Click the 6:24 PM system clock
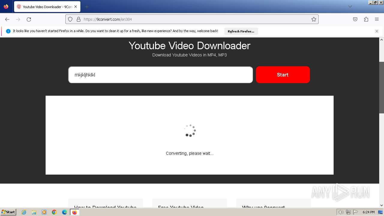This screenshot has height=216, width=384. click(x=368, y=212)
